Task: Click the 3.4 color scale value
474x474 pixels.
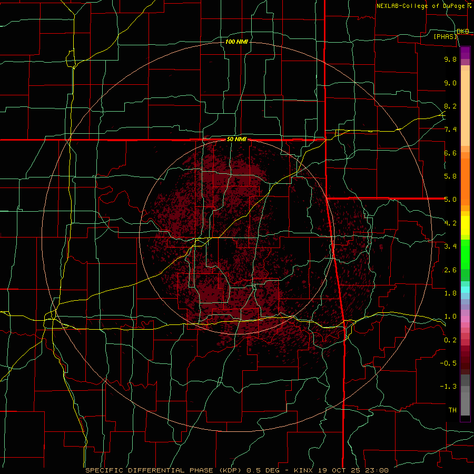Action: pyautogui.click(x=450, y=246)
